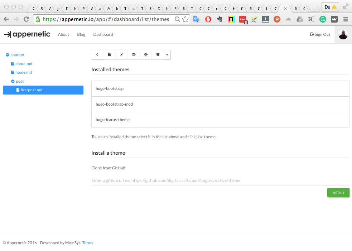
Task: Open the Terms link in the footer
Action: [x=87, y=243]
